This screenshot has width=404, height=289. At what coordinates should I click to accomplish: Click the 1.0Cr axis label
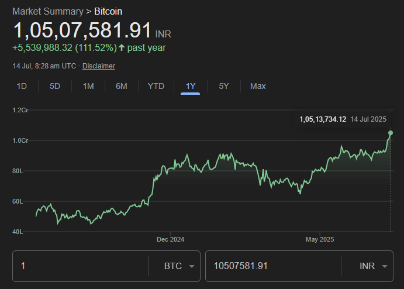[20, 140]
